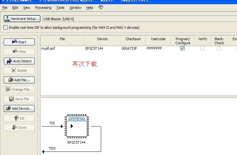Viewport: 237px width, 155px height.
Task: Open the Help menu
Action: click(90, 8)
